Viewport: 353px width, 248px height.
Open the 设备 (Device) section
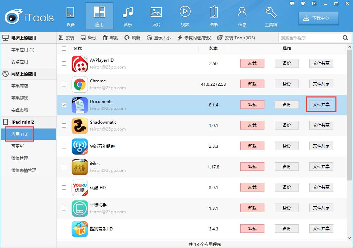[70, 17]
